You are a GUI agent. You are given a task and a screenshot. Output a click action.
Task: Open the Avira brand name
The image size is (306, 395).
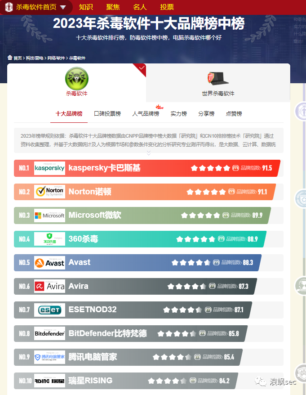tap(78, 286)
